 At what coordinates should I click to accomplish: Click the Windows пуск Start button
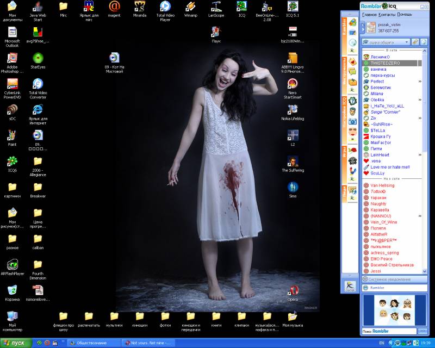[x=15, y=343]
